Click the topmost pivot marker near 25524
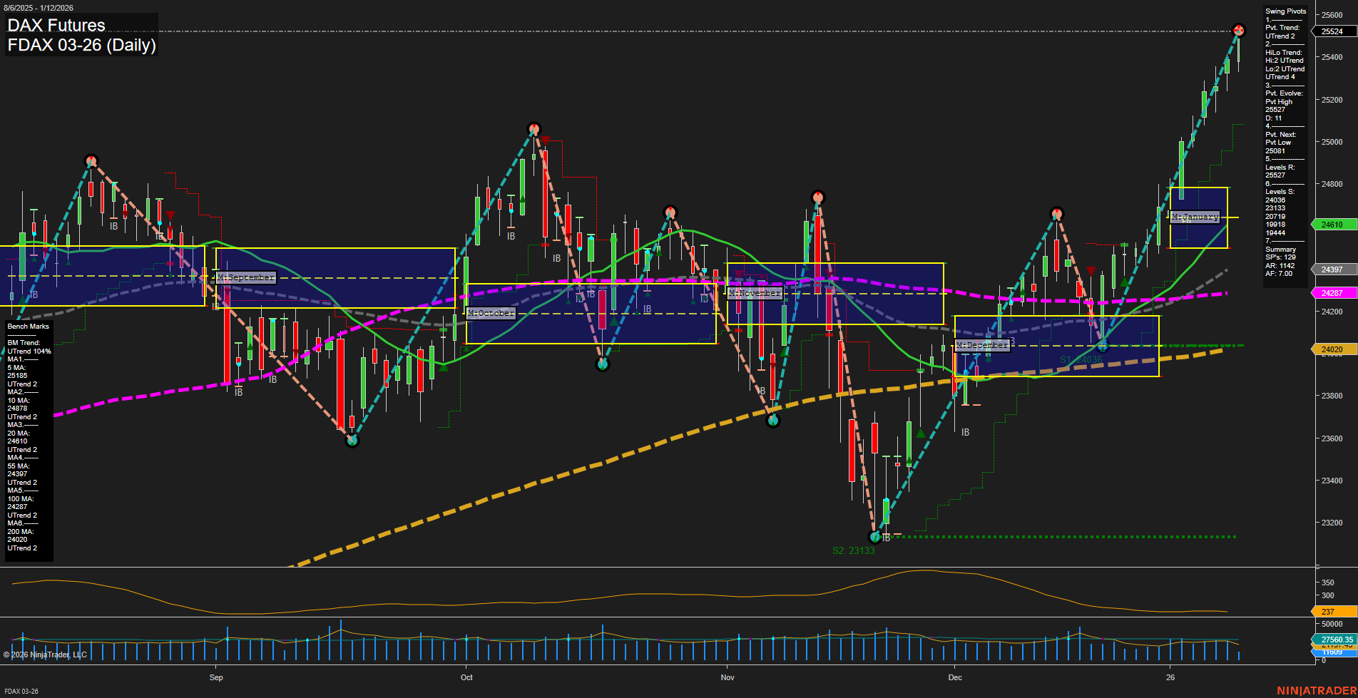 [x=1239, y=30]
